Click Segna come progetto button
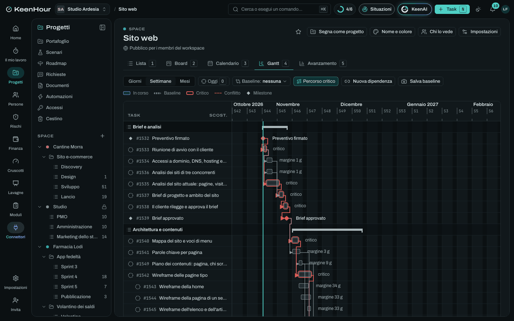This screenshot has width=514, height=321. pyautogui.click(x=337, y=32)
